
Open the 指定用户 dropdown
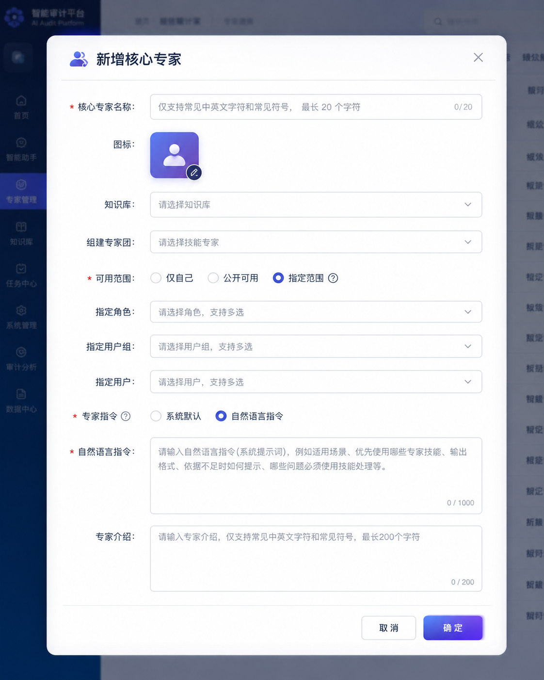(316, 382)
